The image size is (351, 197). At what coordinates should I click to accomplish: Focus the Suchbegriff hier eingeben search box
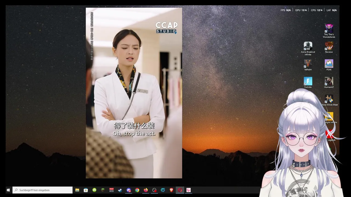[43, 190]
